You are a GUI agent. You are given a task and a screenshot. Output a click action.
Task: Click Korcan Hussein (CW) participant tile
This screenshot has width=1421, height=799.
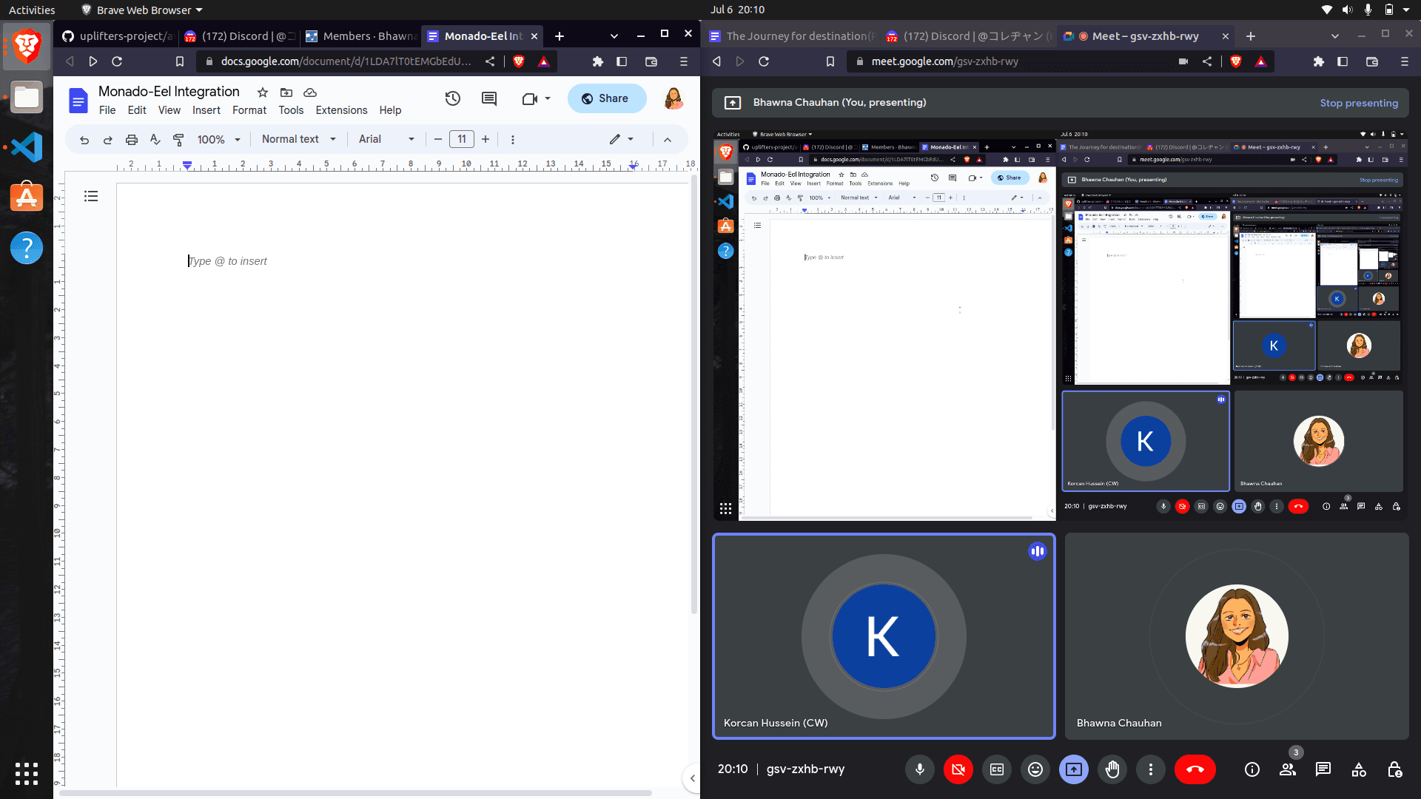[x=884, y=636]
